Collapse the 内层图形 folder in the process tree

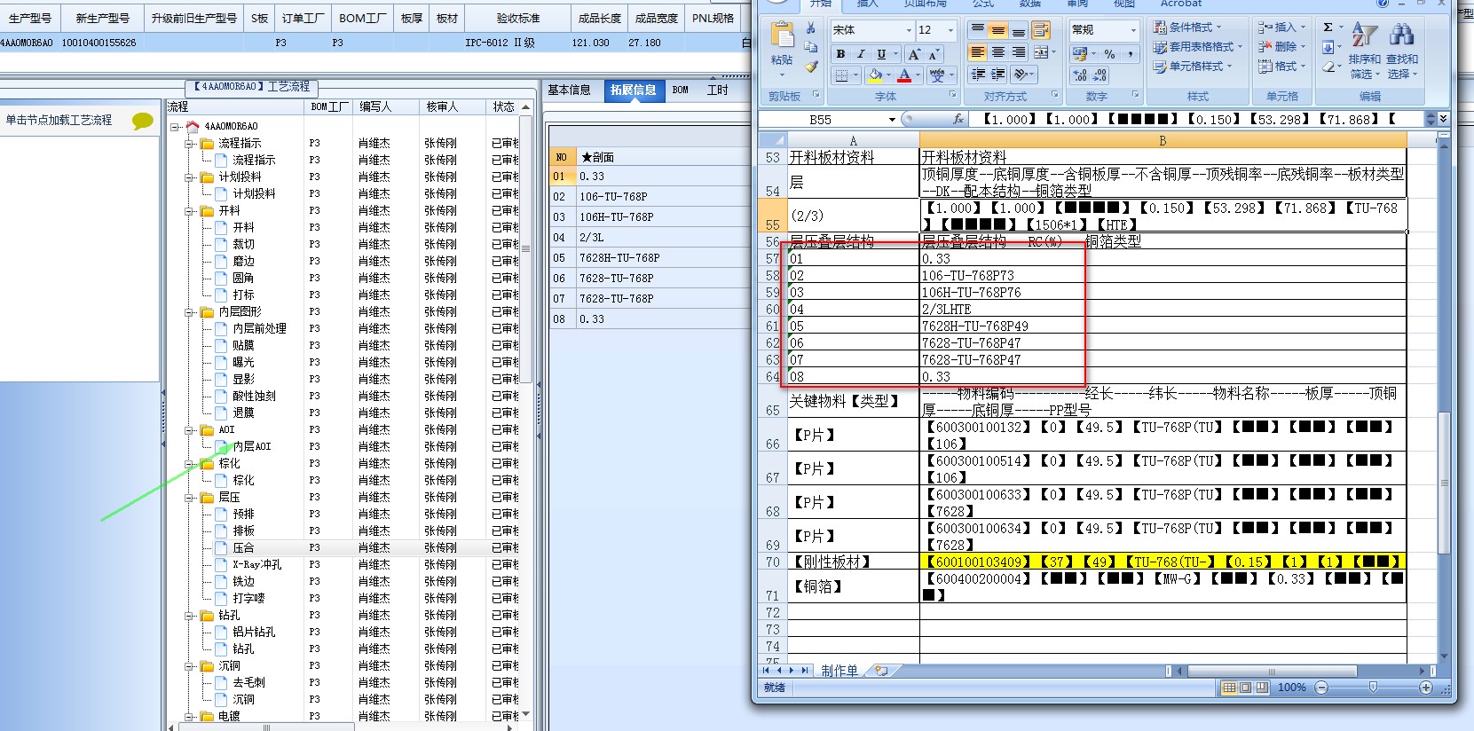point(189,312)
